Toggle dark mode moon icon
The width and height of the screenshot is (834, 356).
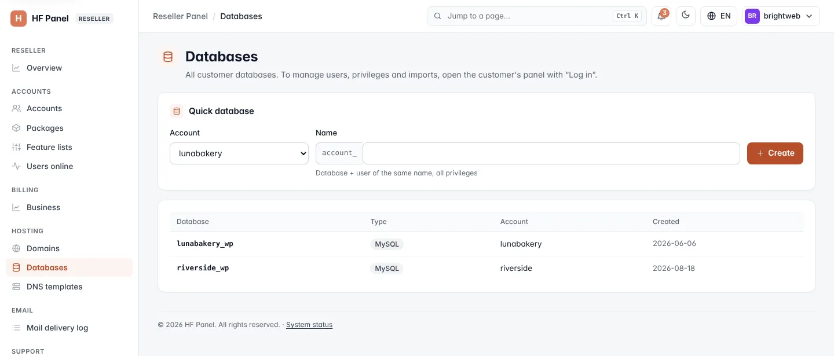(x=686, y=16)
